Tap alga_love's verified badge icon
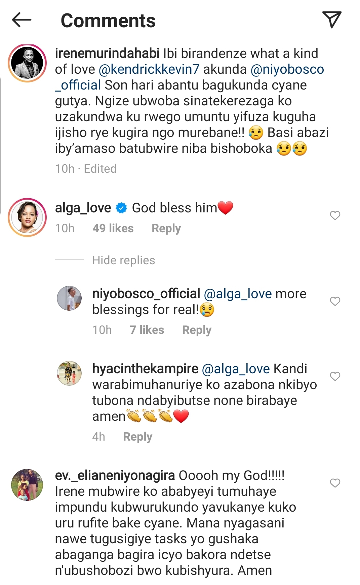The height and width of the screenshot is (585, 360). [x=121, y=208]
